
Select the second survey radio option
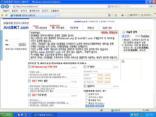(87, 97)
